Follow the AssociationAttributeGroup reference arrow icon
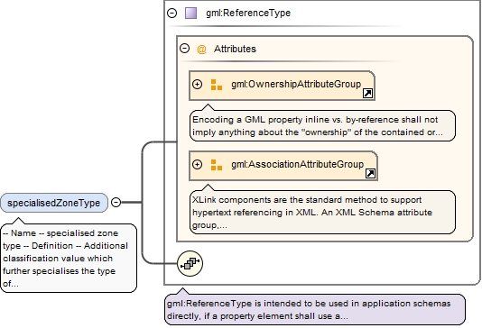 click(x=370, y=173)
